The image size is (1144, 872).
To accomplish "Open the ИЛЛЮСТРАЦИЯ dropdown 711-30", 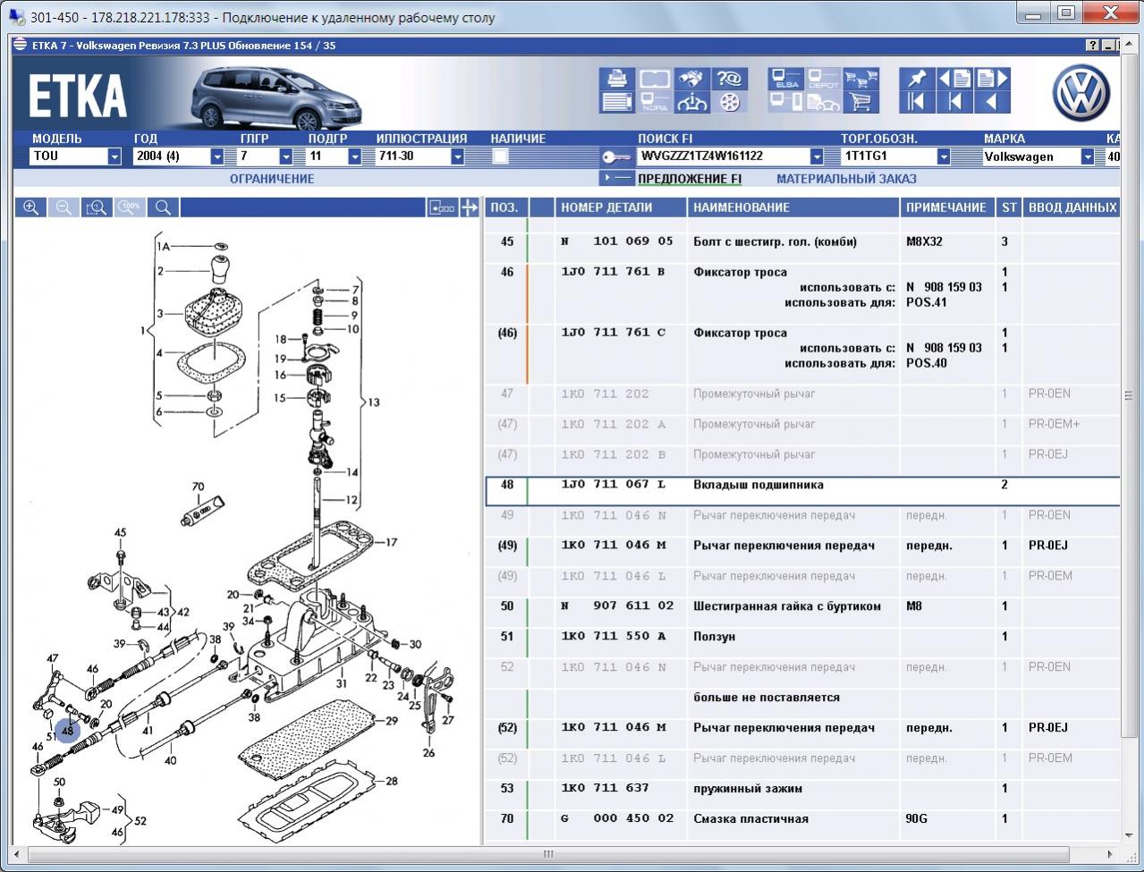I will point(458,157).
